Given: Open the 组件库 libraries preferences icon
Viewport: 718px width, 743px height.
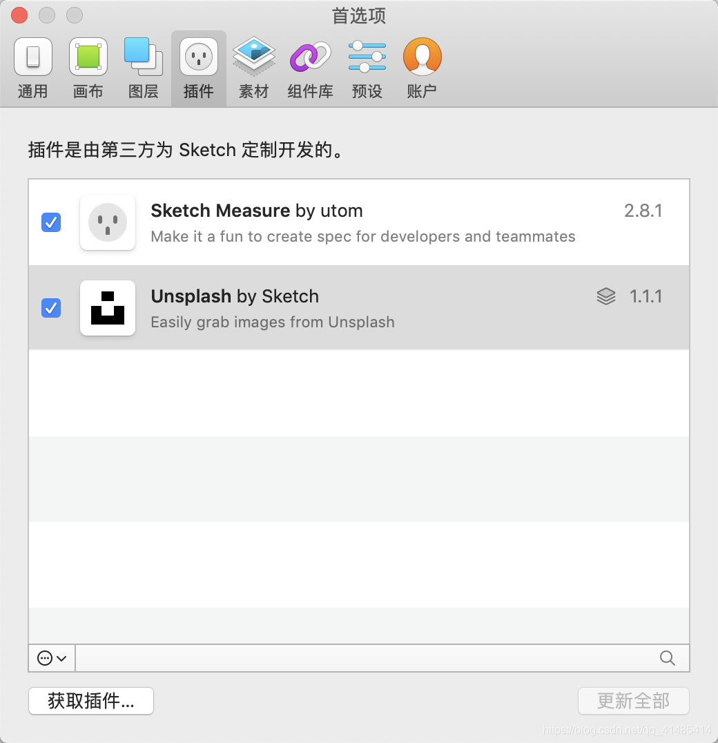Looking at the screenshot, I should click(x=310, y=57).
